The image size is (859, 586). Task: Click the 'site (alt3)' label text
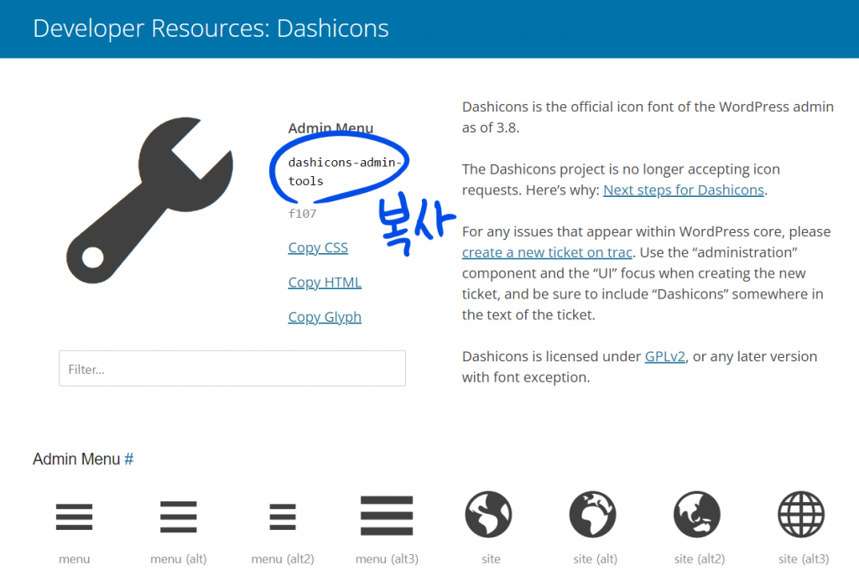(x=803, y=559)
